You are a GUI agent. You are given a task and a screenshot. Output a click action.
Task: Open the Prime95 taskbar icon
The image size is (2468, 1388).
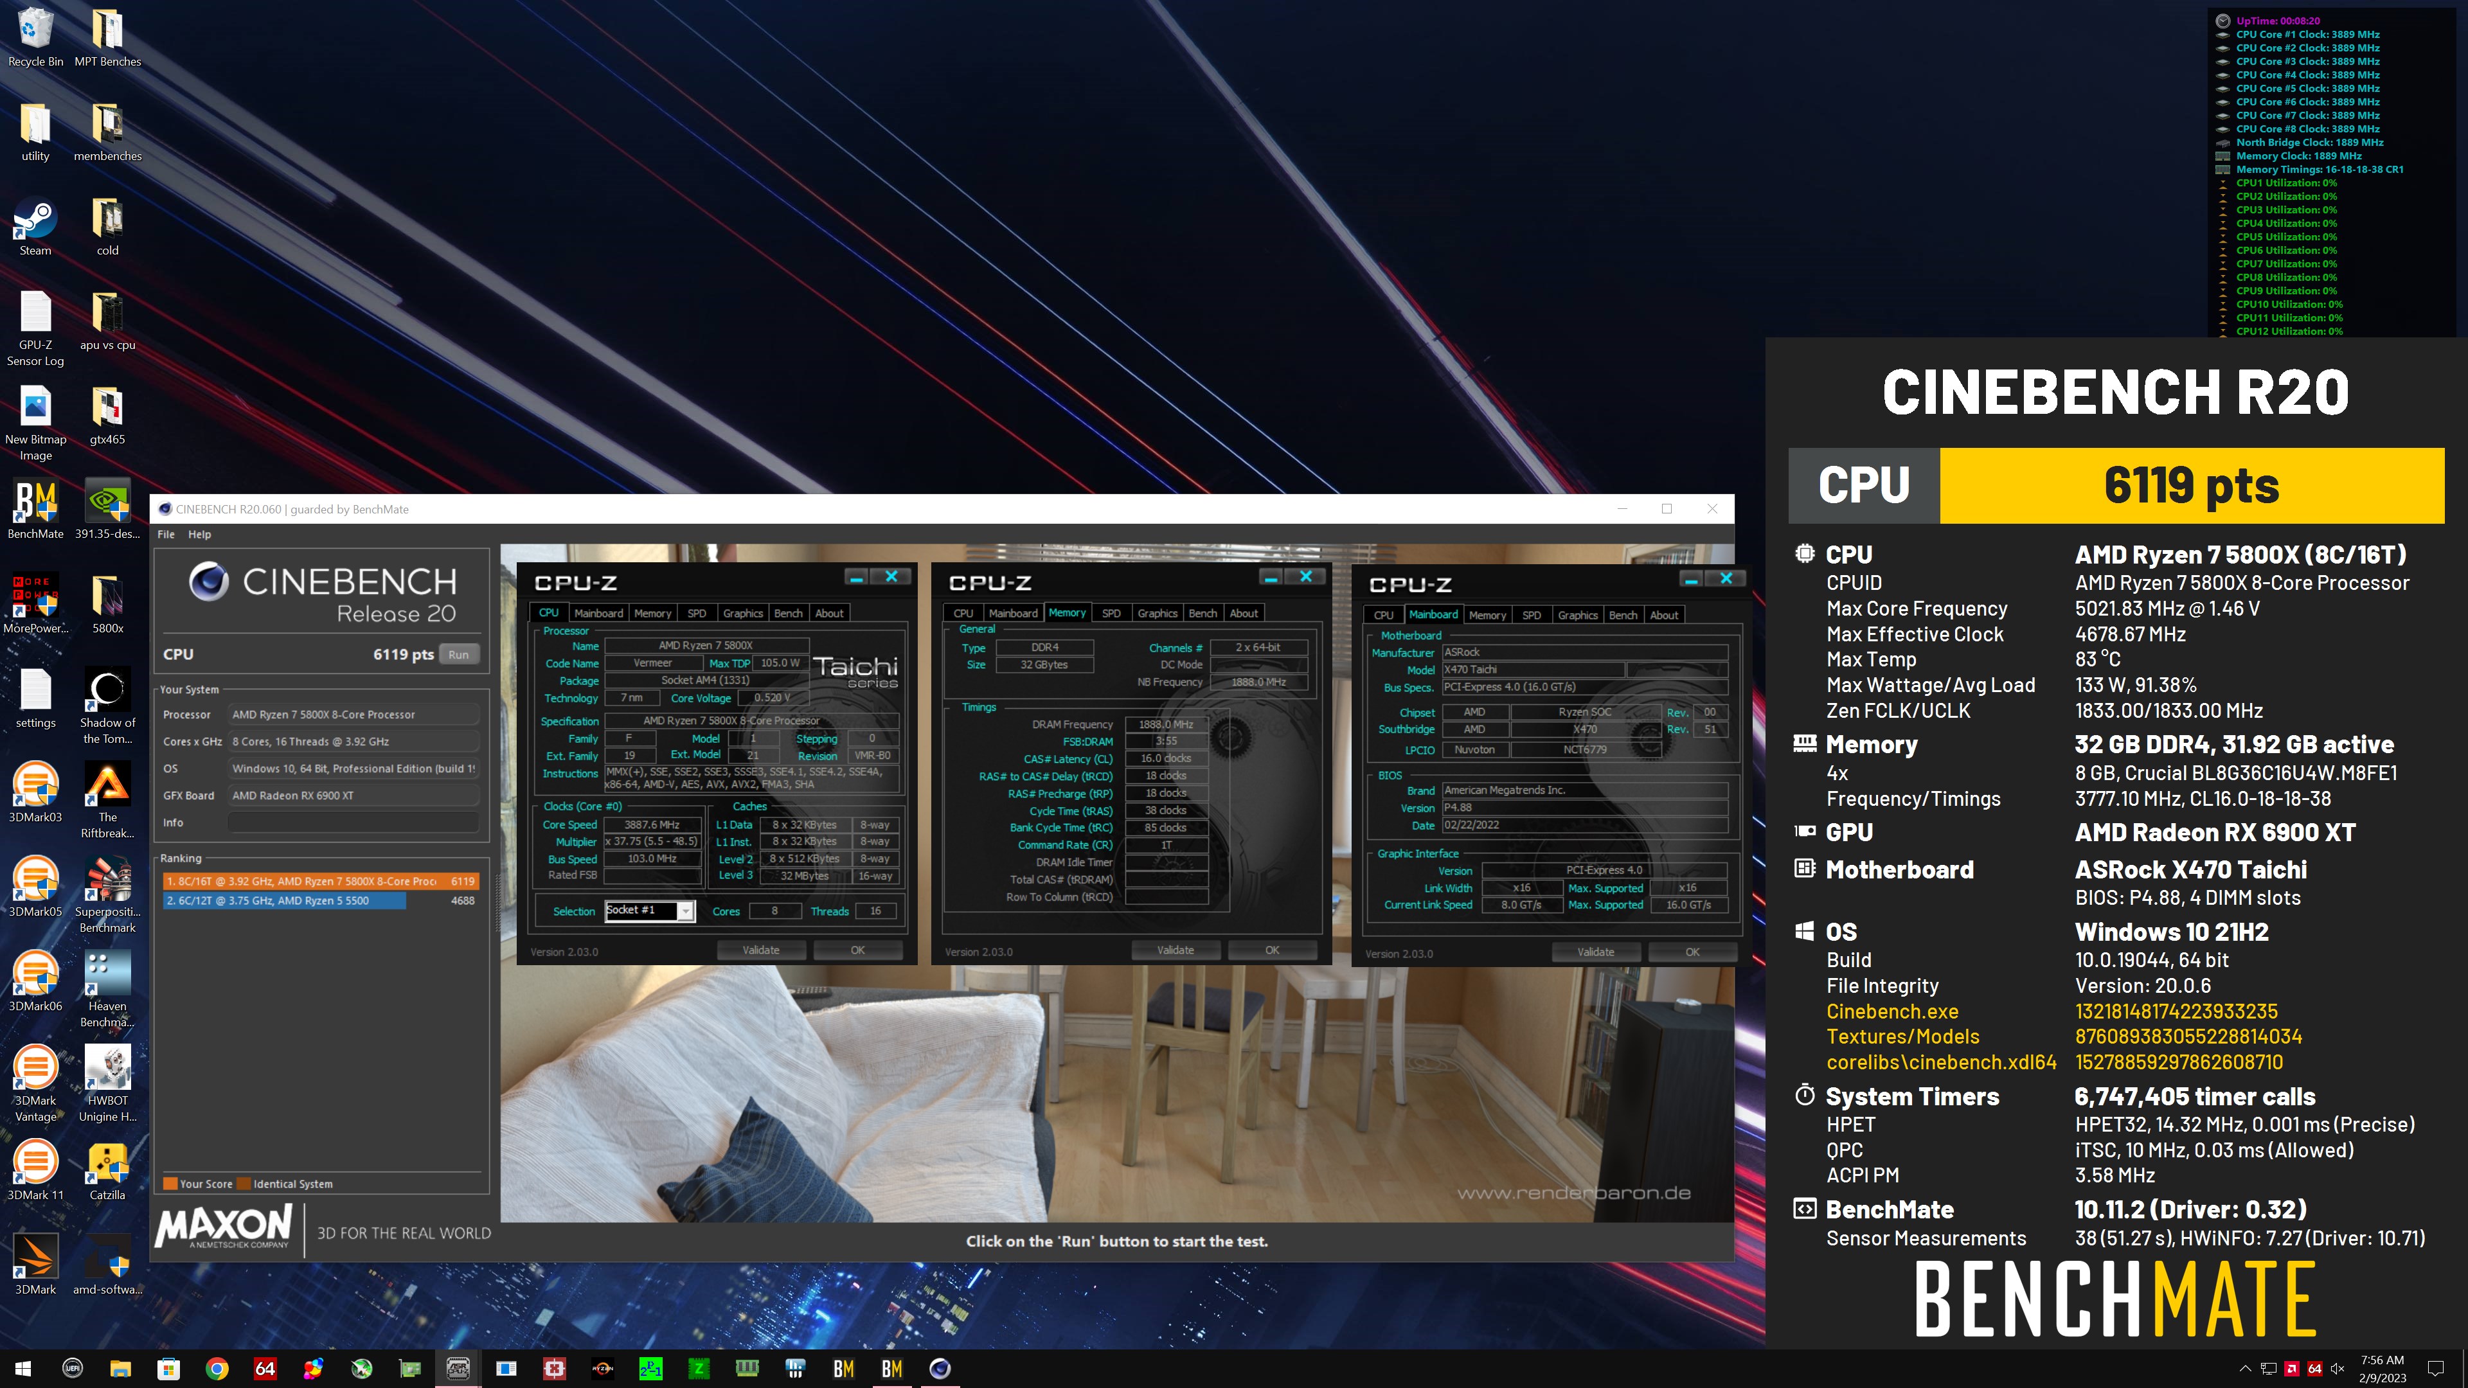pos(650,1368)
